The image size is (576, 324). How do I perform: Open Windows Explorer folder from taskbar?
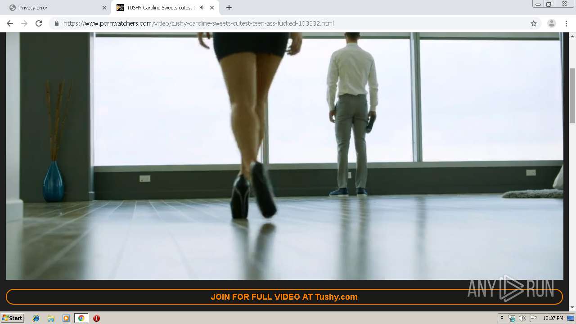click(x=51, y=318)
